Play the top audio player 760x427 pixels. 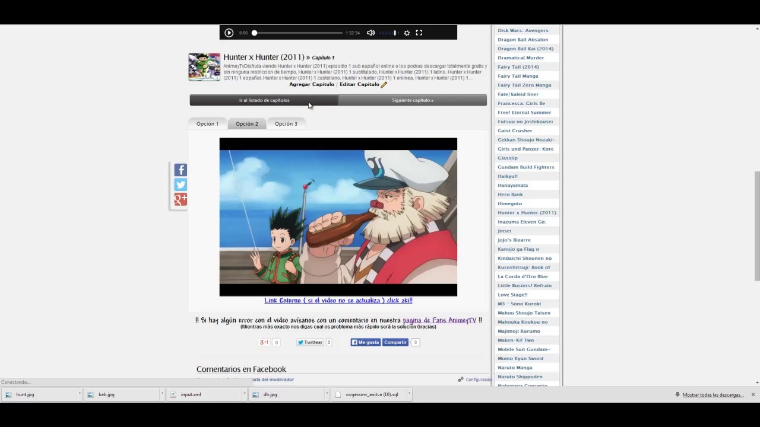(x=229, y=33)
